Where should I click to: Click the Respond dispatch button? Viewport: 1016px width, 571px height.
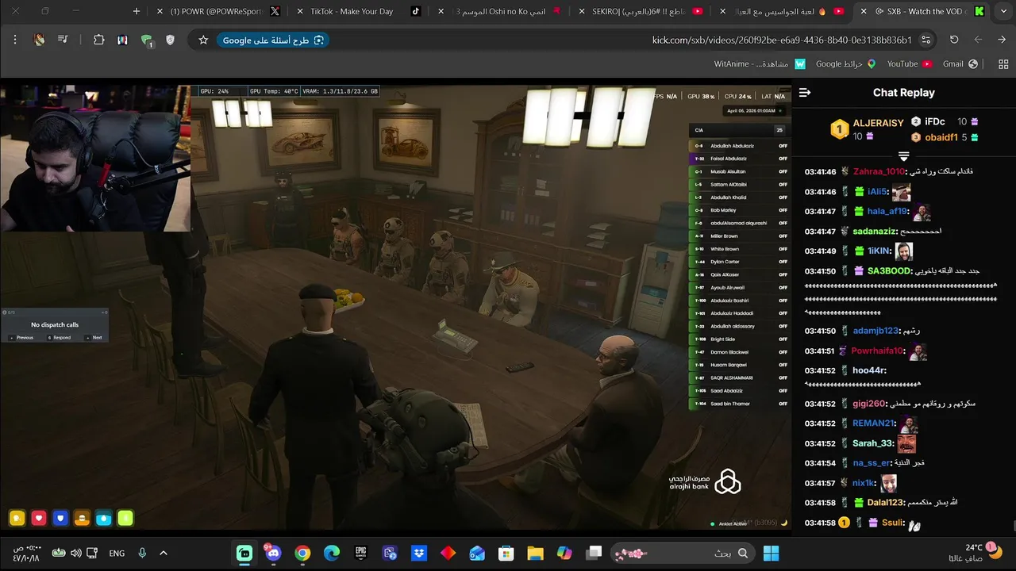click(x=59, y=337)
